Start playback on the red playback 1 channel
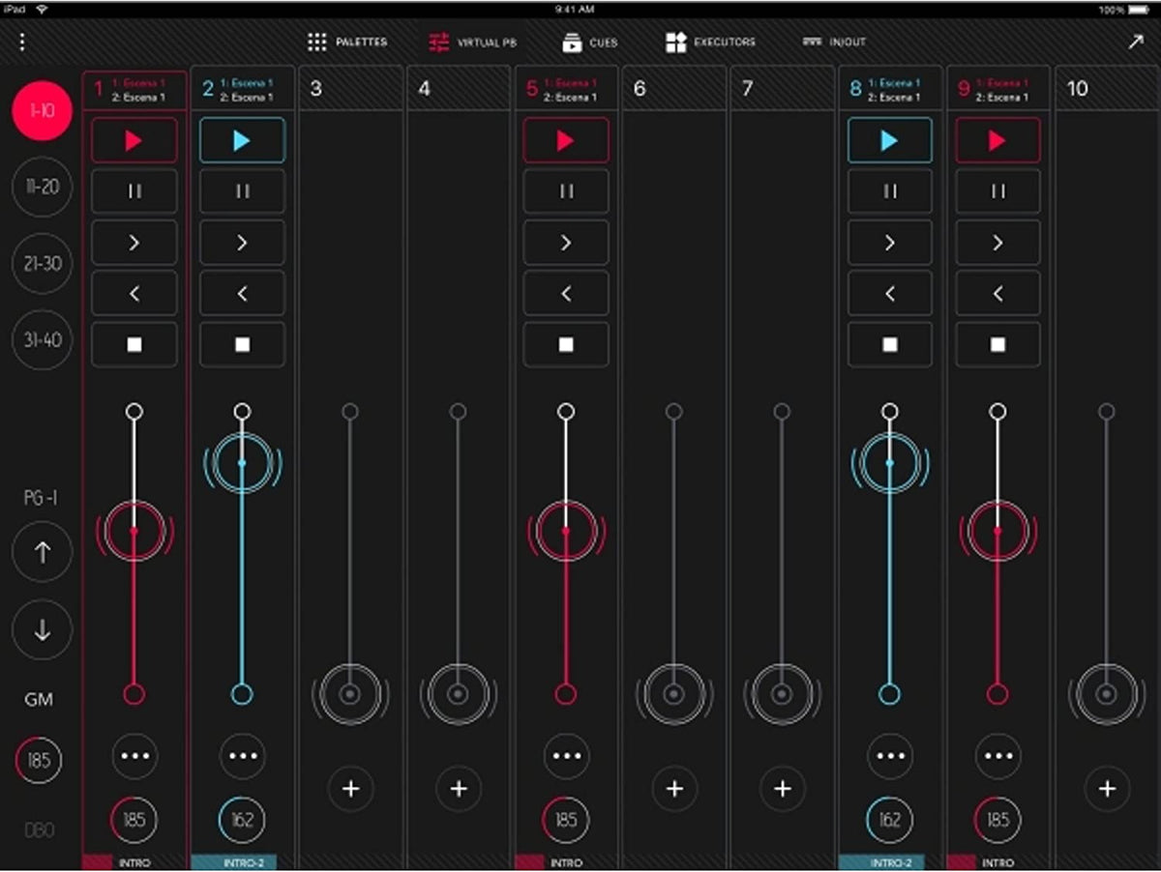Screen dimensions: 1161x872 [x=134, y=140]
